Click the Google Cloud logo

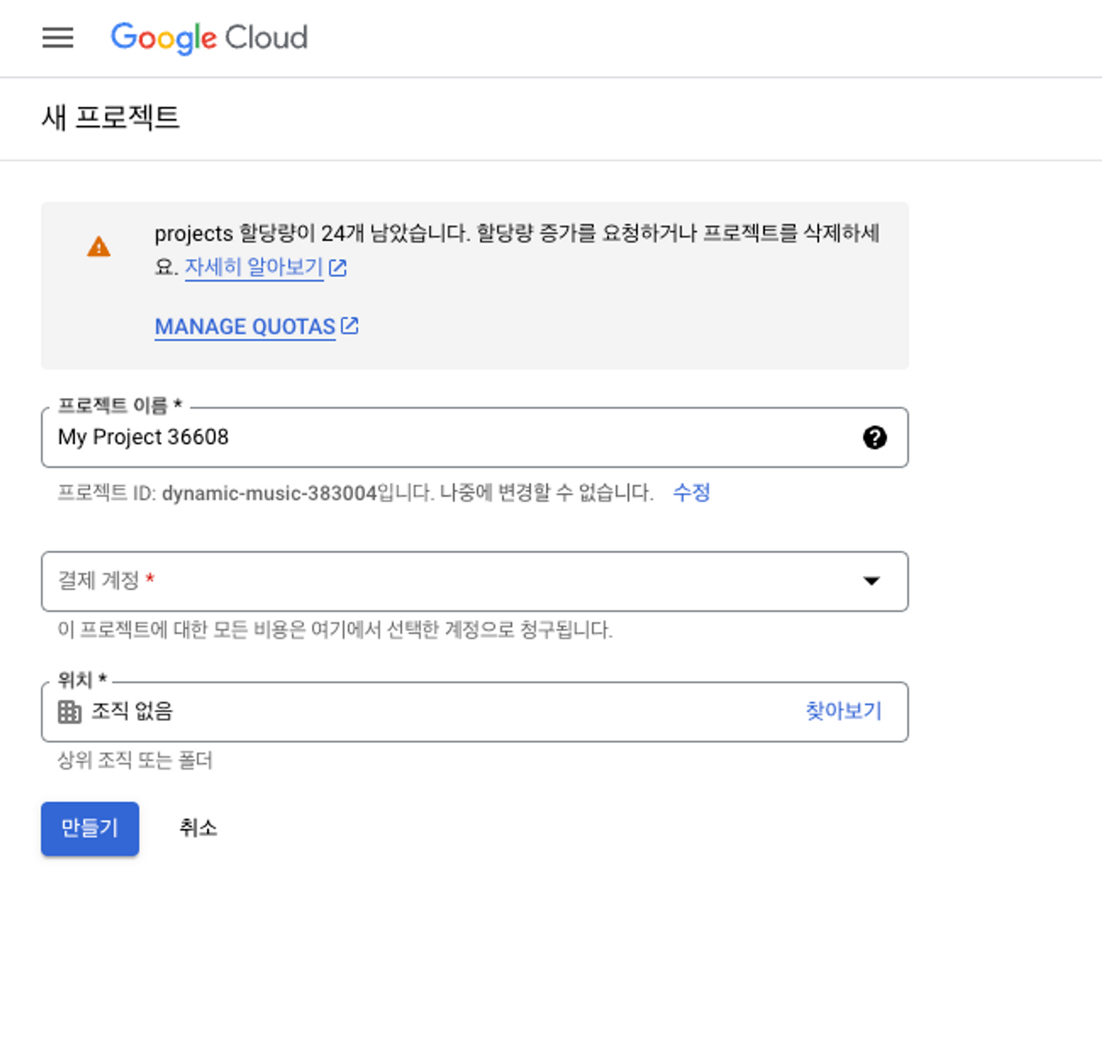[x=209, y=37]
